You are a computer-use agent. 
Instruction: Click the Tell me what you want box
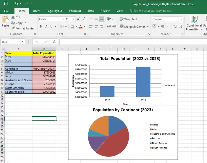click(151, 11)
